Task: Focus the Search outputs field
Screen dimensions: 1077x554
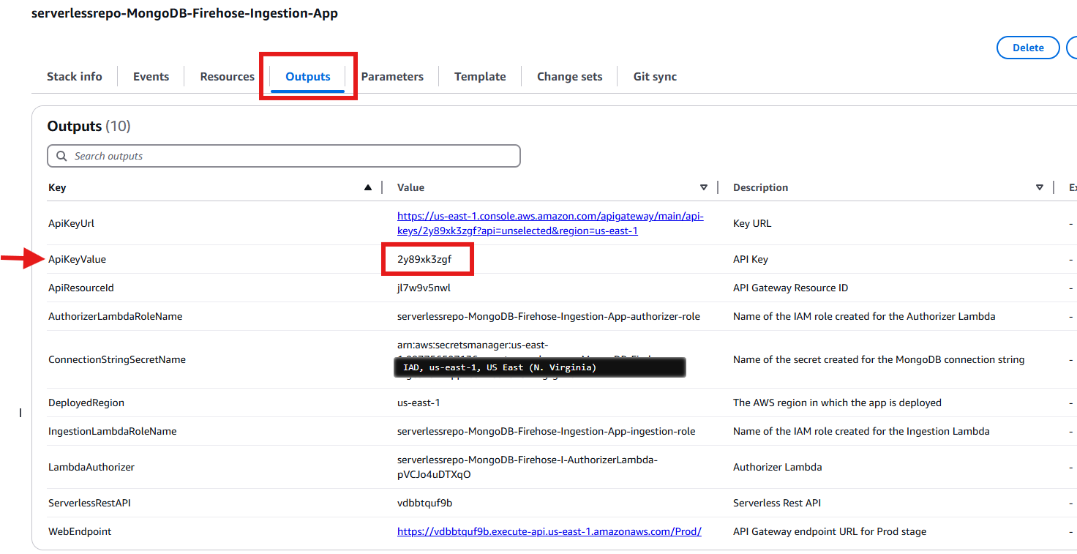Action: coord(284,156)
